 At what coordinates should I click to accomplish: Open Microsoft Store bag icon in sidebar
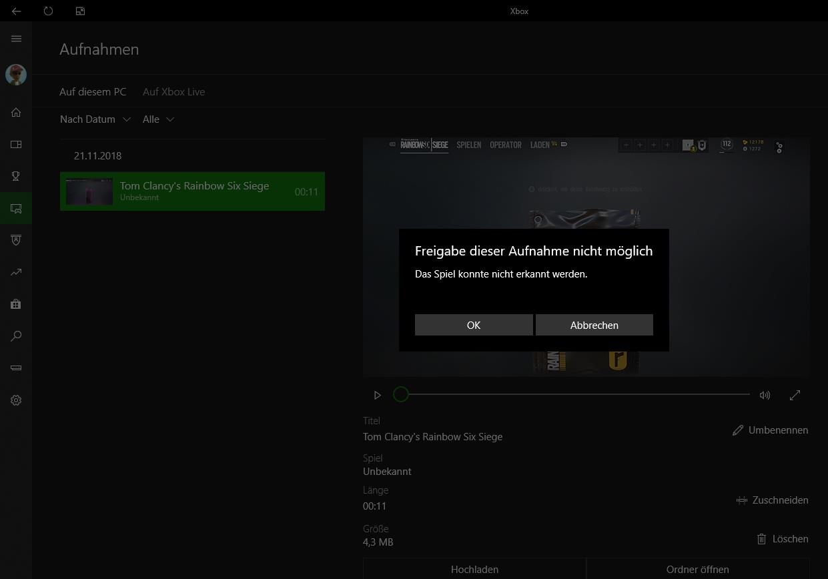[16, 304]
